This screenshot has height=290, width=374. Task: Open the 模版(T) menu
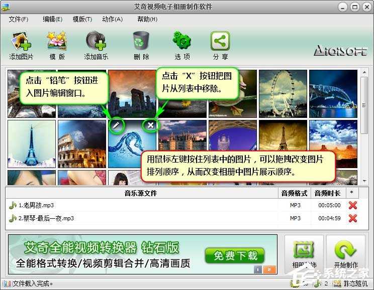[82, 20]
